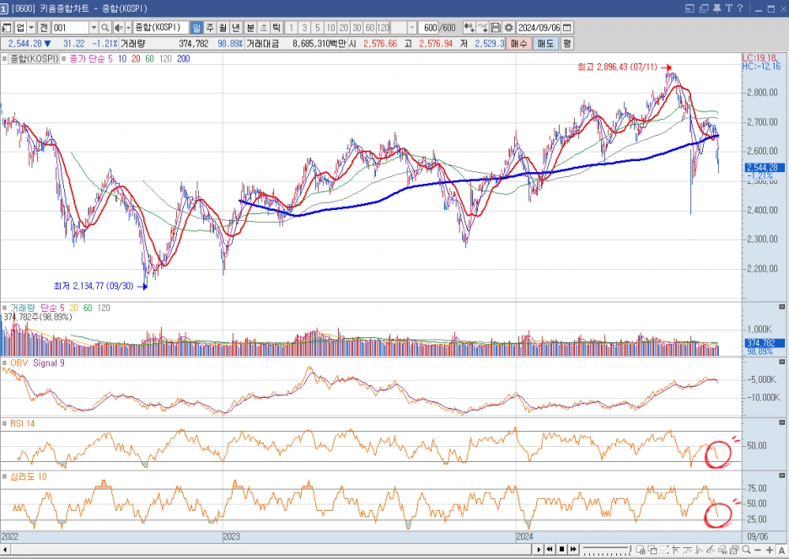
Task: Open interval dropdown after 120 button
Action: point(412,28)
